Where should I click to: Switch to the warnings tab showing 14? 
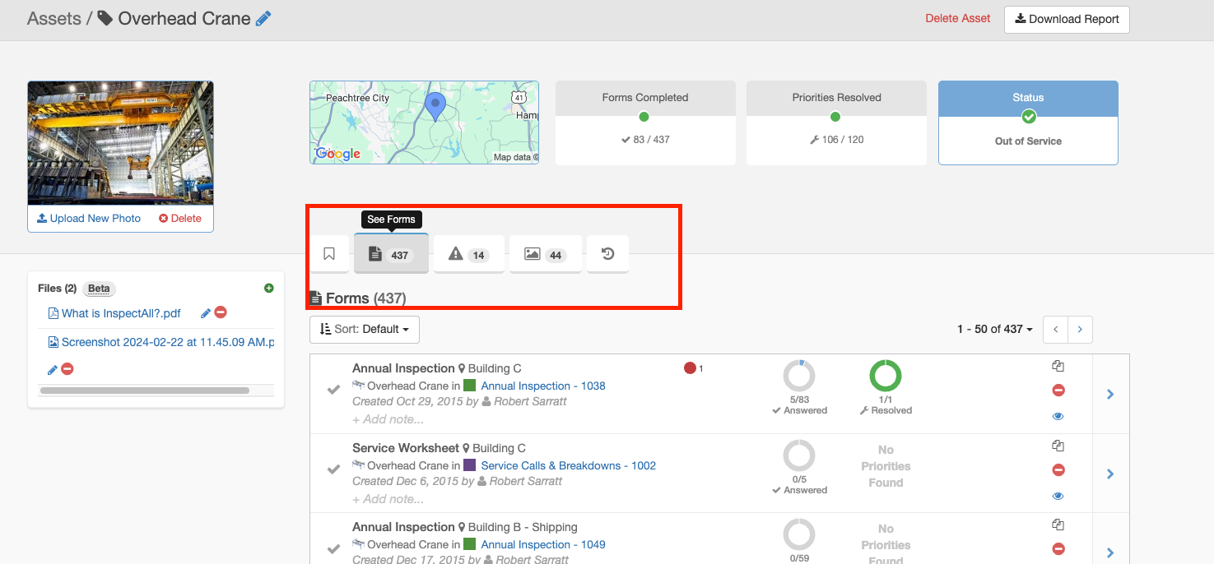468,254
